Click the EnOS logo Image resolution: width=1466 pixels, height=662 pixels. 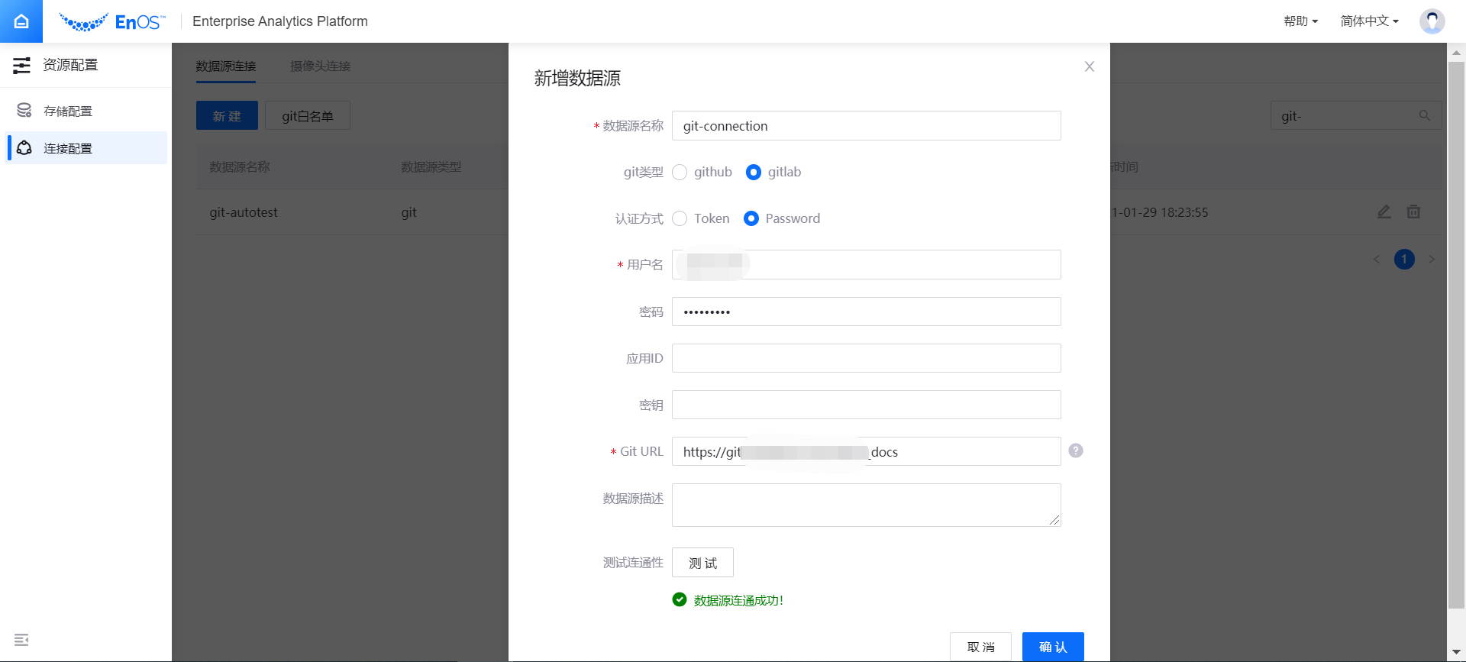click(112, 22)
